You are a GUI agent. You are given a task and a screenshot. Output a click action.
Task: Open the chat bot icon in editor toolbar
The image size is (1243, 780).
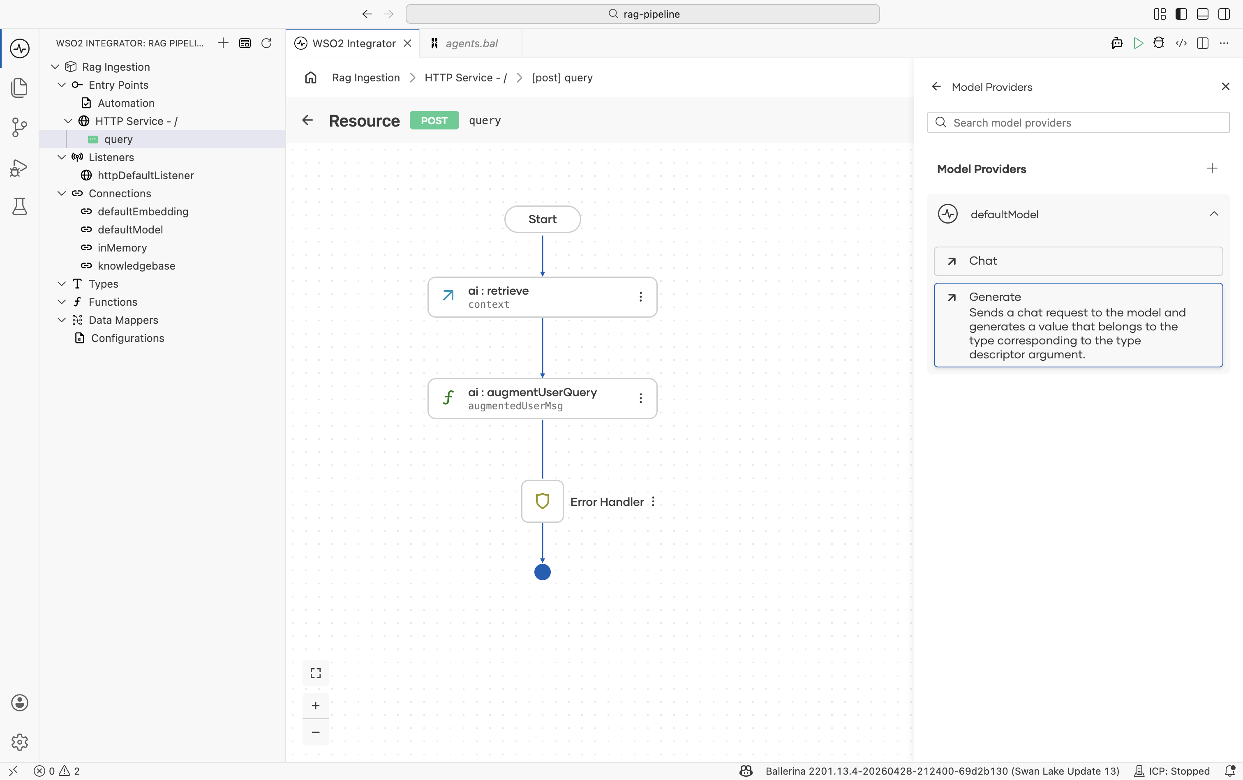coord(1117,43)
